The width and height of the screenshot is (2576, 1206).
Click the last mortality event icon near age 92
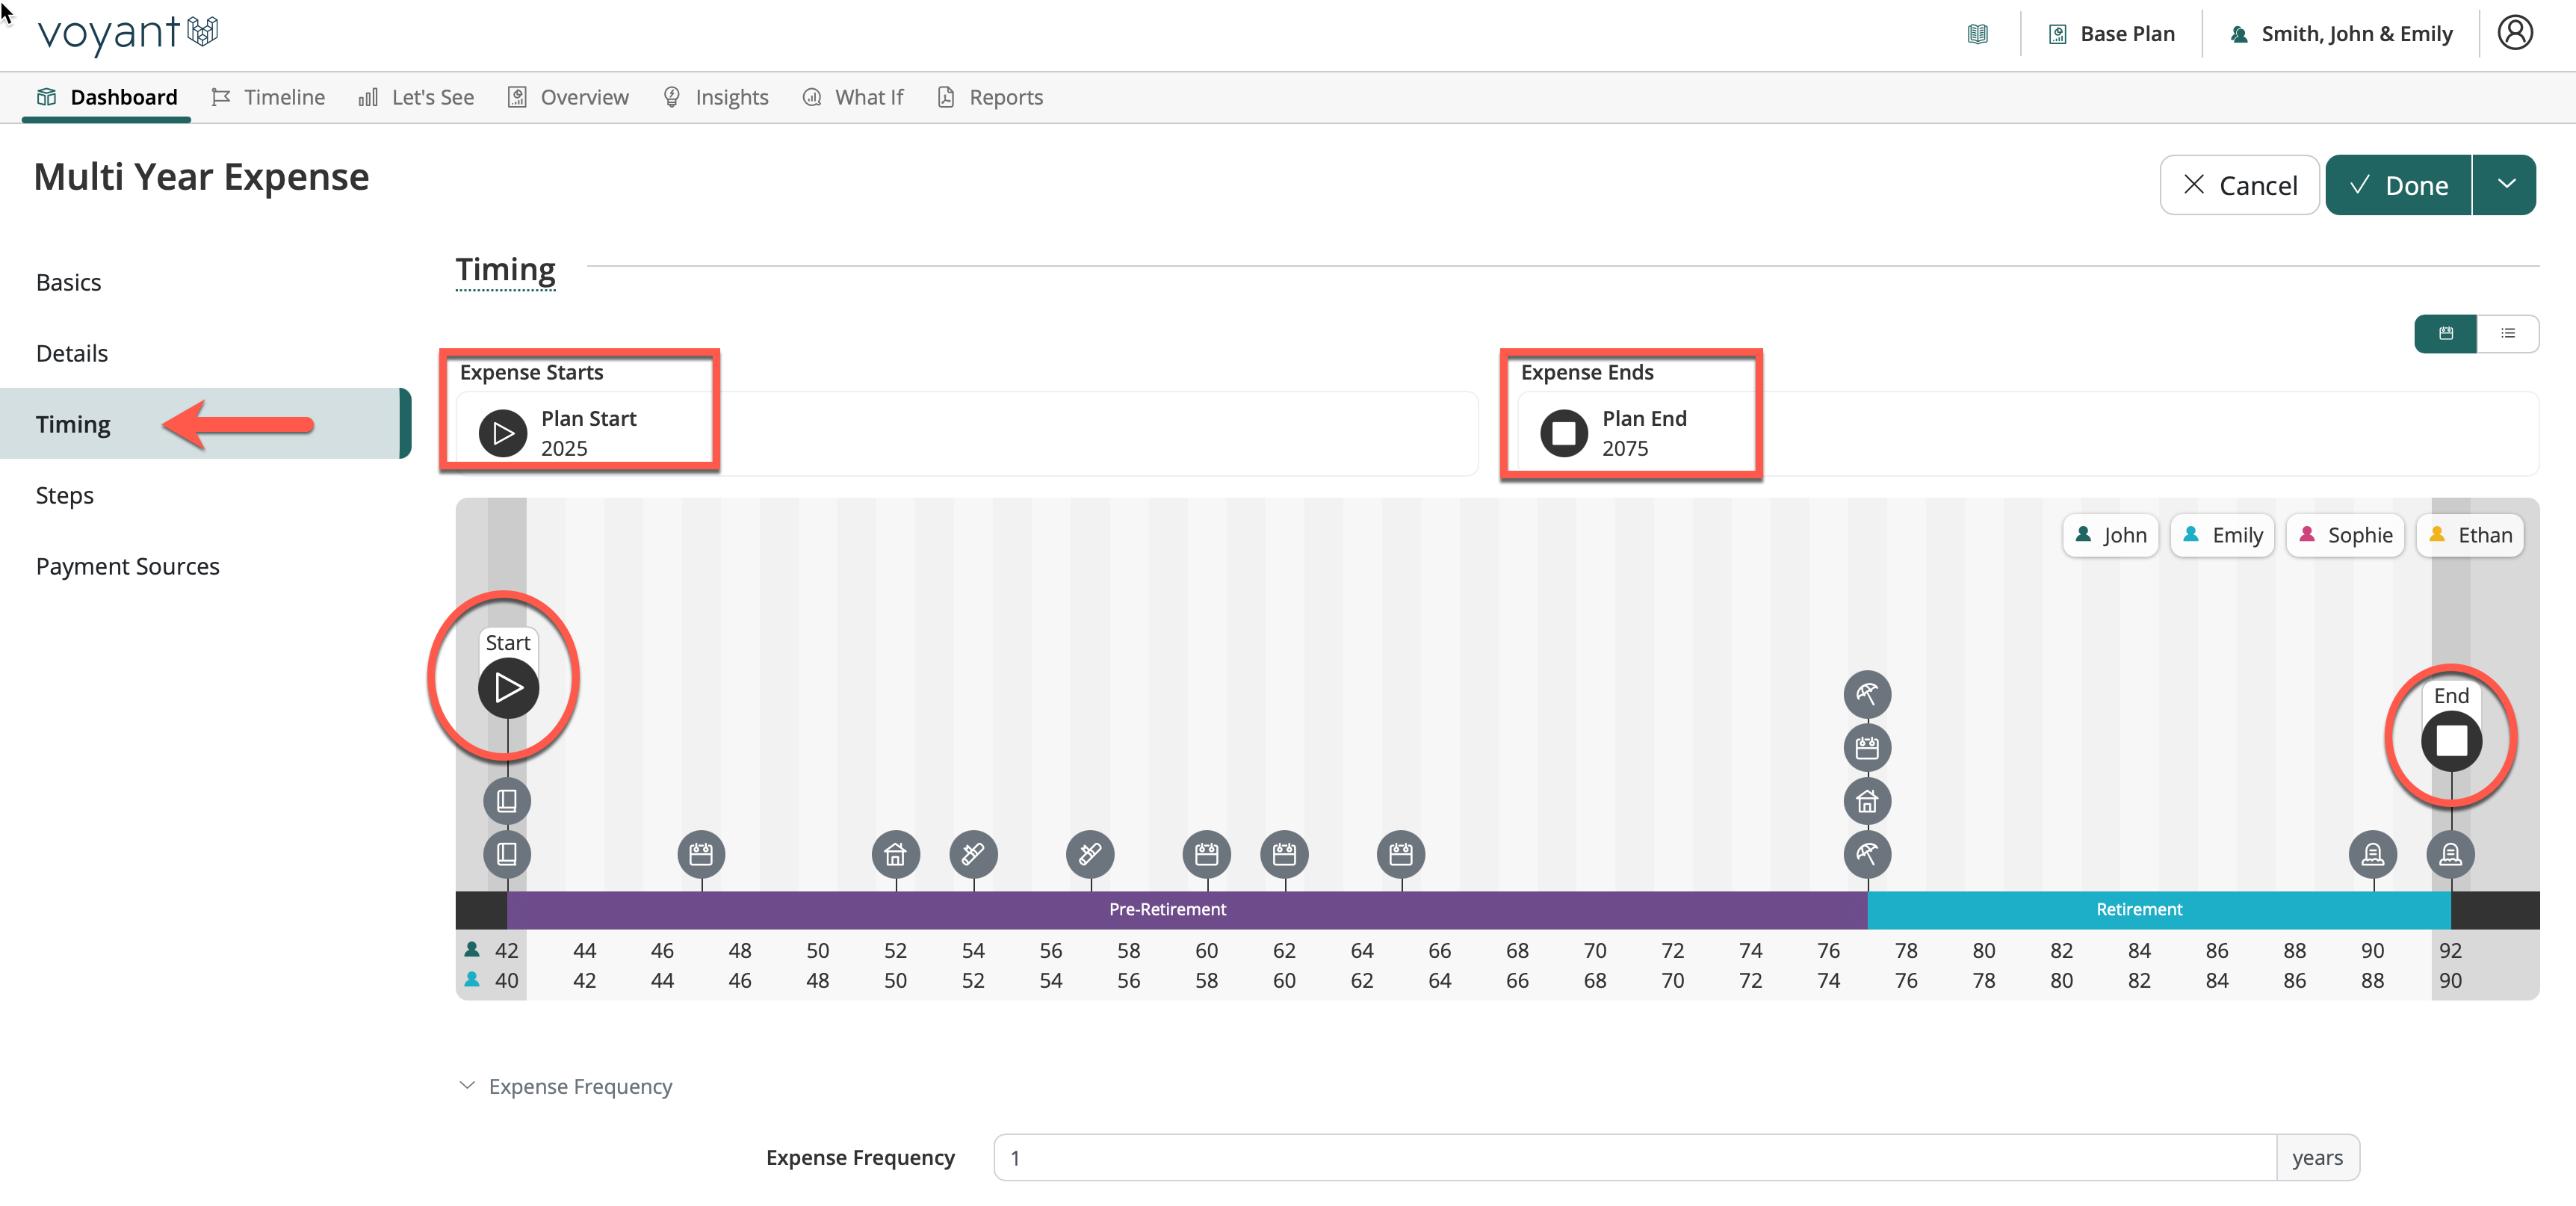click(2450, 854)
